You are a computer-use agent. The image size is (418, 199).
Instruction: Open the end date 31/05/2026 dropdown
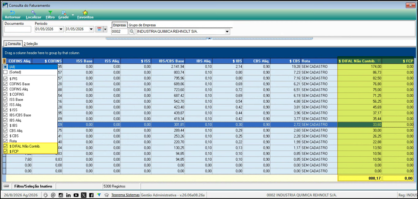tap(92, 29)
